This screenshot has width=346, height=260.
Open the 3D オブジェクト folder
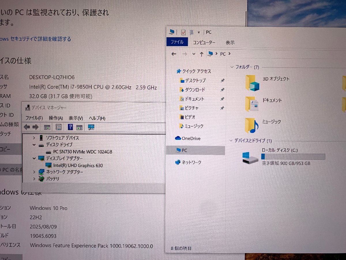[x=267, y=82]
